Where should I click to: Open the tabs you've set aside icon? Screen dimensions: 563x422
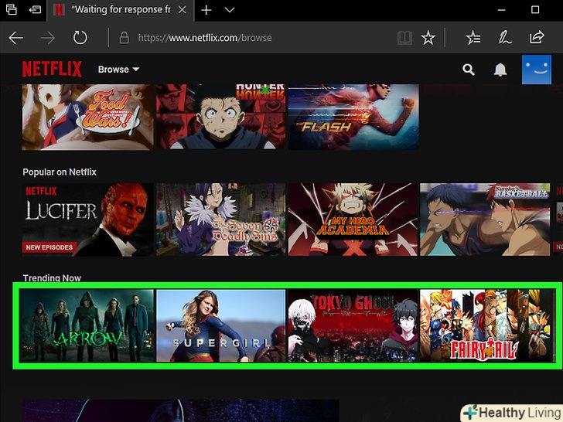pyautogui.click(x=12, y=10)
